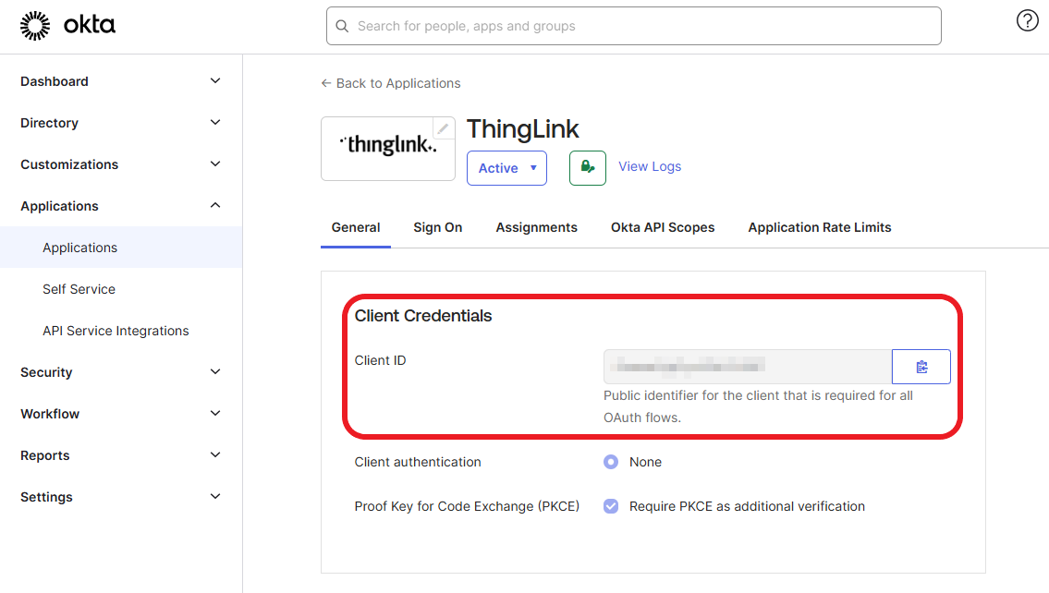Click the search magnifier icon

pos(342,26)
